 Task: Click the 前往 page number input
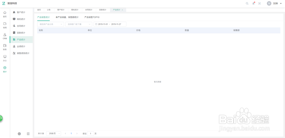(x=91, y=133)
